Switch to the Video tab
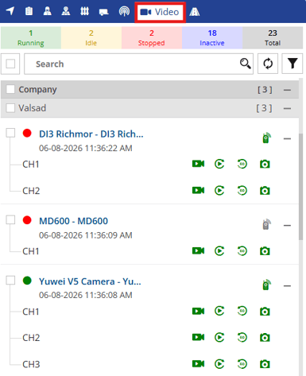The width and height of the screenshot is (306, 376). 160,12
